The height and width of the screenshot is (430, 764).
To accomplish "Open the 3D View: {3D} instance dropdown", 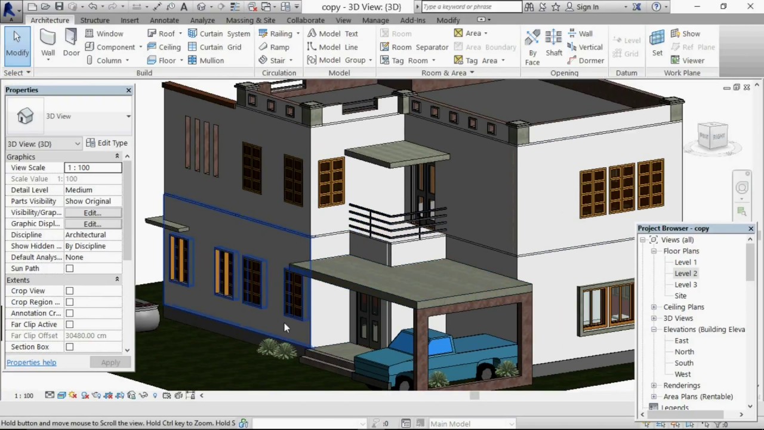I will click(77, 144).
